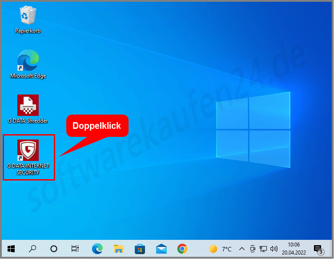The width and height of the screenshot is (334, 259).
Task: Open File Explorer from the taskbar
Action: (x=118, y=249)
